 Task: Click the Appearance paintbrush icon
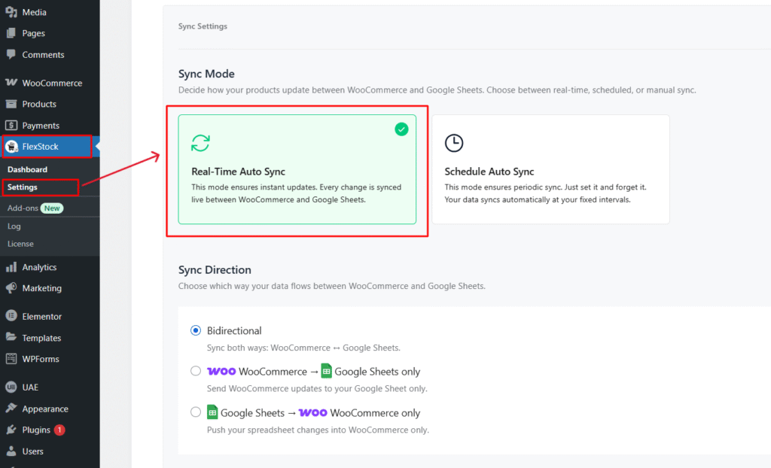(x=11, y=408)
